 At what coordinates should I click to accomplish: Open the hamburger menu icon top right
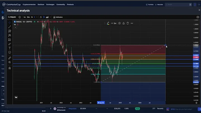[x=199, y=4]
